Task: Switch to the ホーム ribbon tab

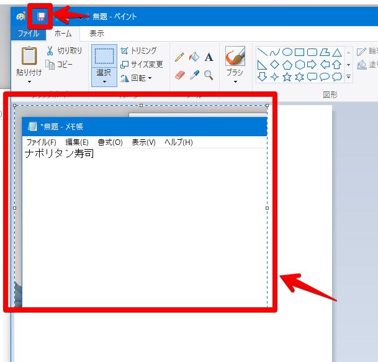Action: click(x=63, y=34)
